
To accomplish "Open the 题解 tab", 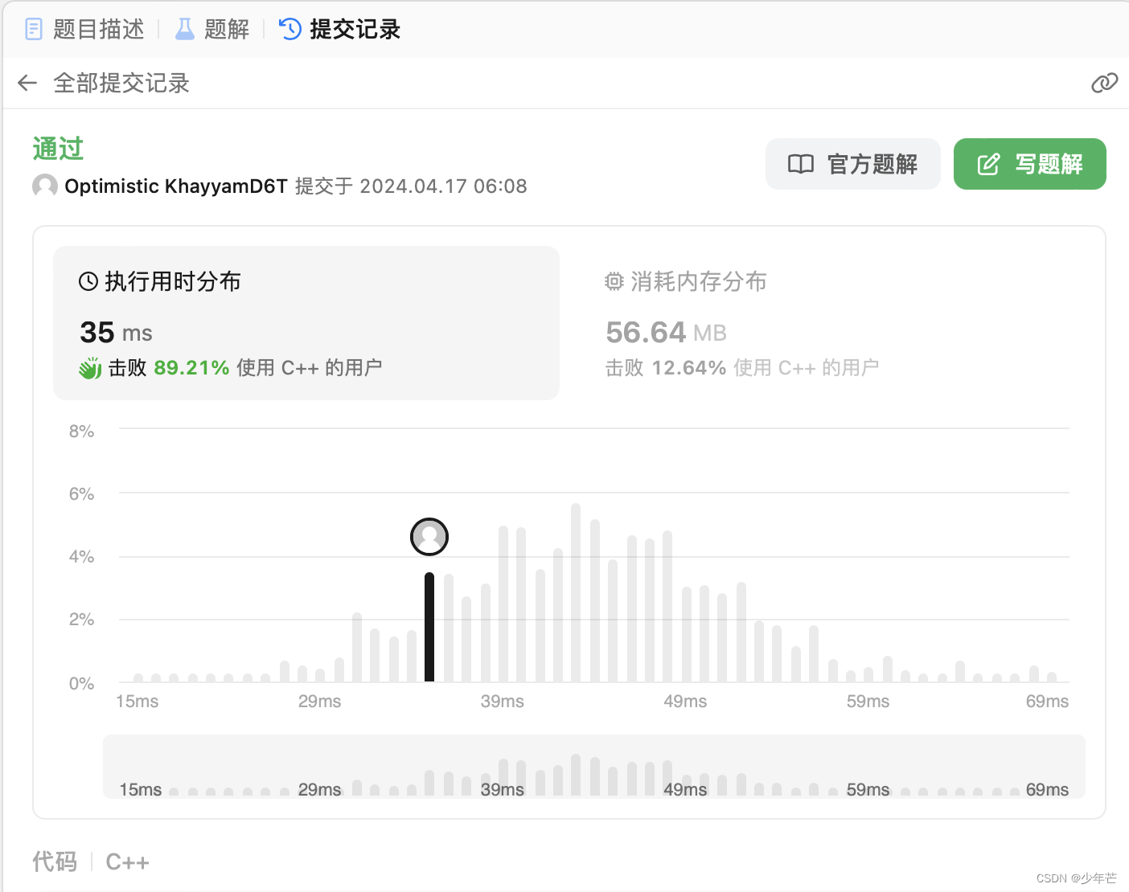I will pyautogui.click(x=213, y=30).
